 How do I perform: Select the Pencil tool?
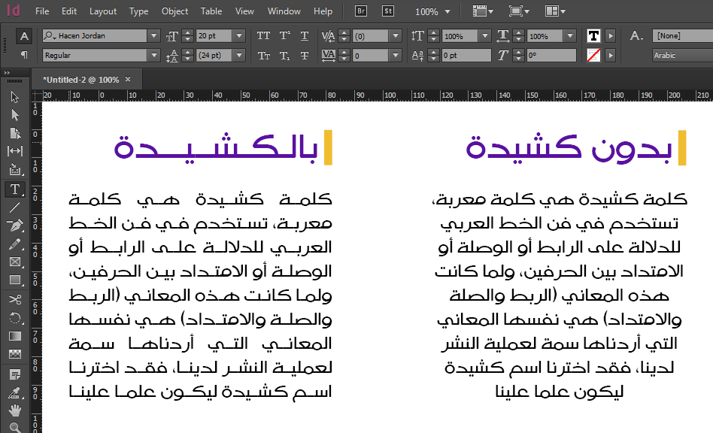click(x=14, y=244)
